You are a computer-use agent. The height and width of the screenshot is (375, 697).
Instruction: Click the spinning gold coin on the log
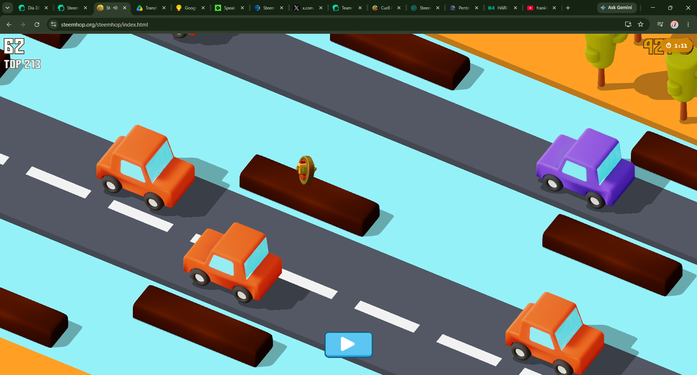[x=306, y=170]
